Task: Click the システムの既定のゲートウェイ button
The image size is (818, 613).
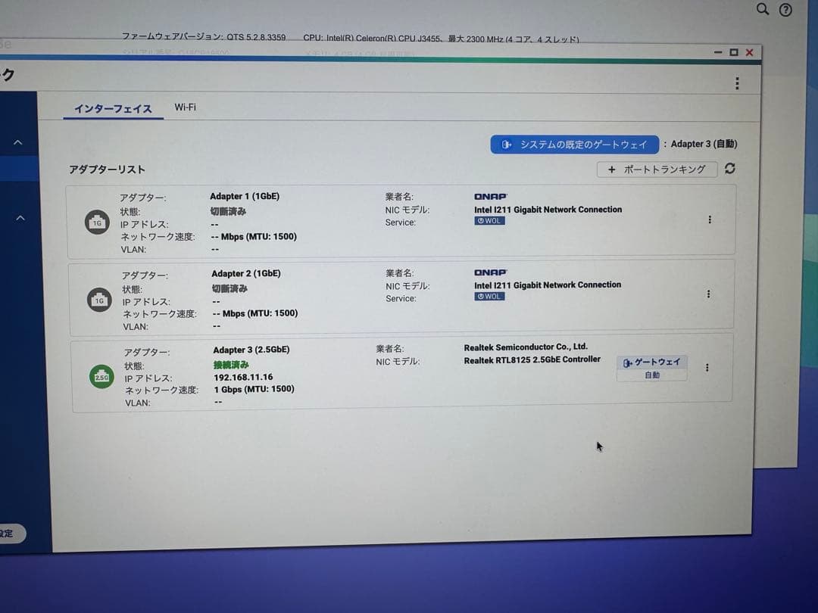Action: pyautogui.click(x=574, y=144)
